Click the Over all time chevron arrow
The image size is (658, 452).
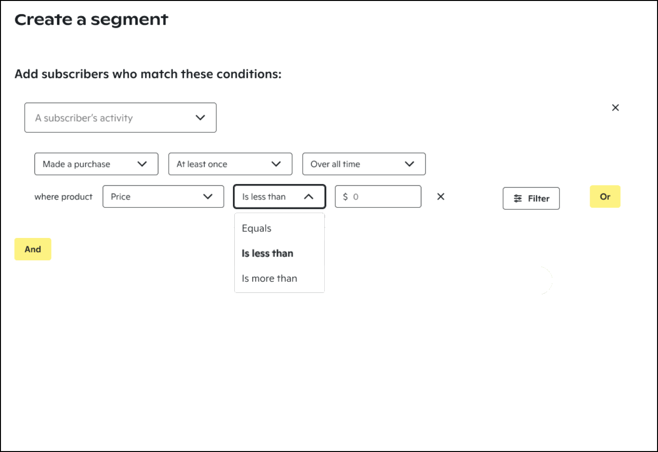pos(409,164)
